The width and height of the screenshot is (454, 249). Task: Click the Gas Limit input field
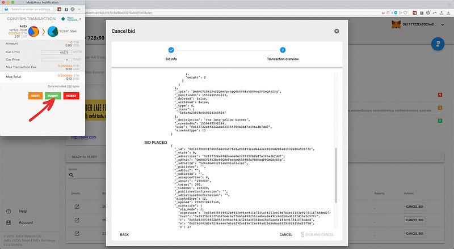56,52
